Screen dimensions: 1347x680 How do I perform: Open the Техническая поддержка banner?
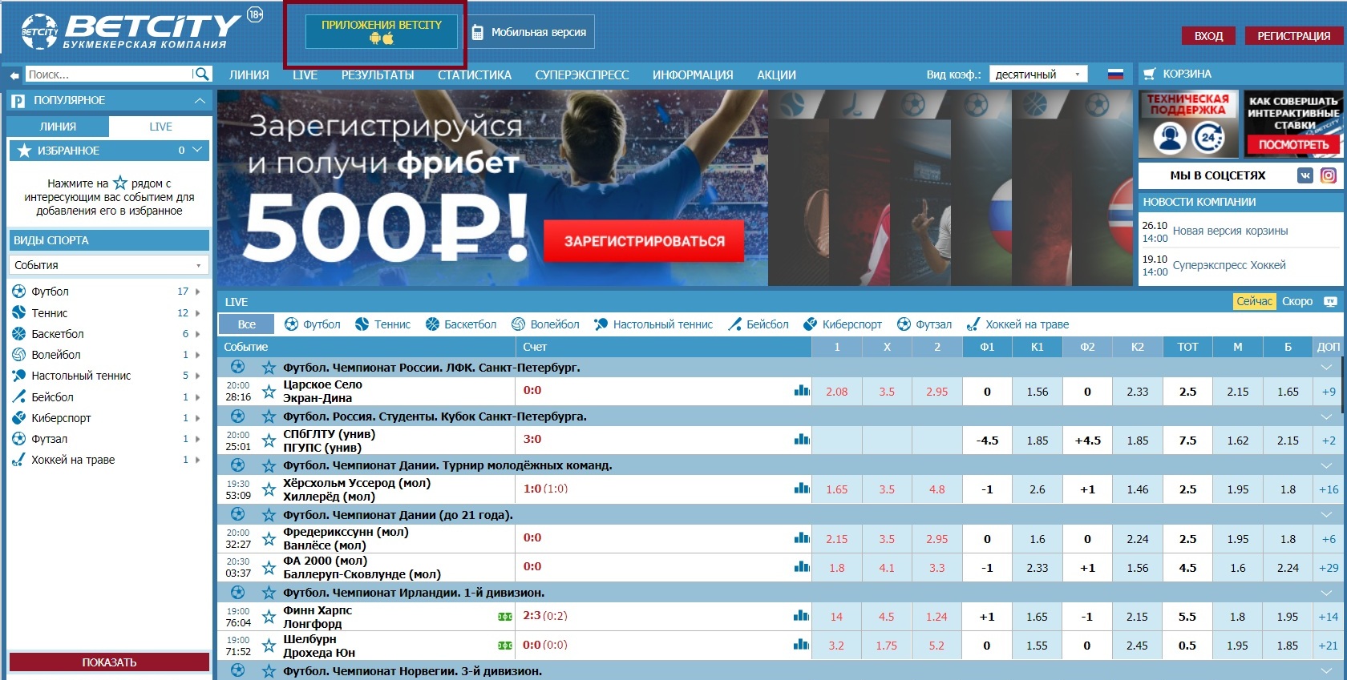pos(1188,124)
